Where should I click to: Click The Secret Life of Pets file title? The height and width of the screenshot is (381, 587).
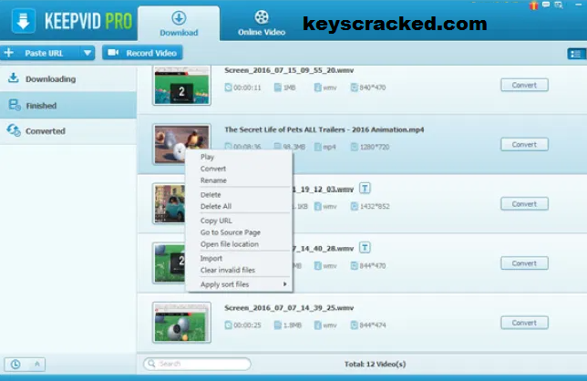[x=324, y=129]
